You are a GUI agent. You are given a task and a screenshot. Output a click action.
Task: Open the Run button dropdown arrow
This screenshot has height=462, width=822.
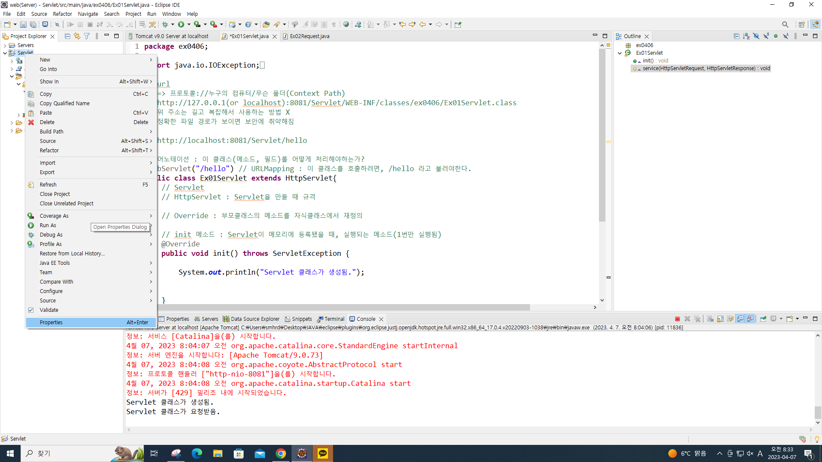click(189, 24)
